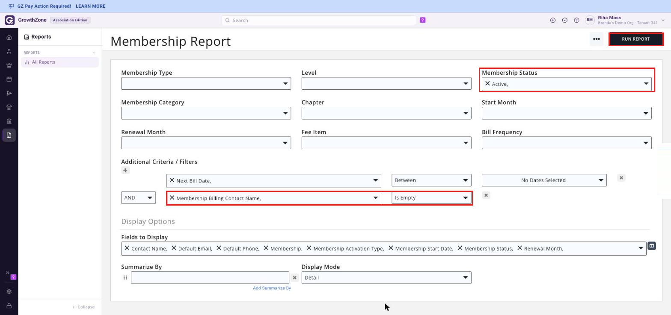Open the Level dropdown
The width and height of the screenshot is (671, 315).
386,83
